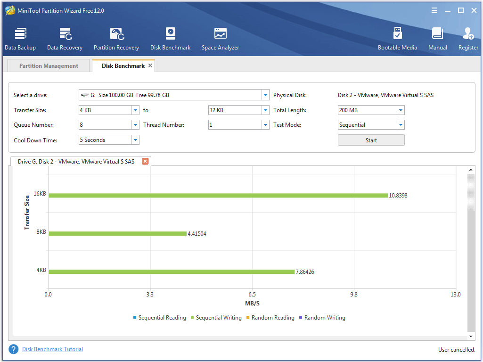
Task: Click the 4.41504 value label
Action: [197, 233]
